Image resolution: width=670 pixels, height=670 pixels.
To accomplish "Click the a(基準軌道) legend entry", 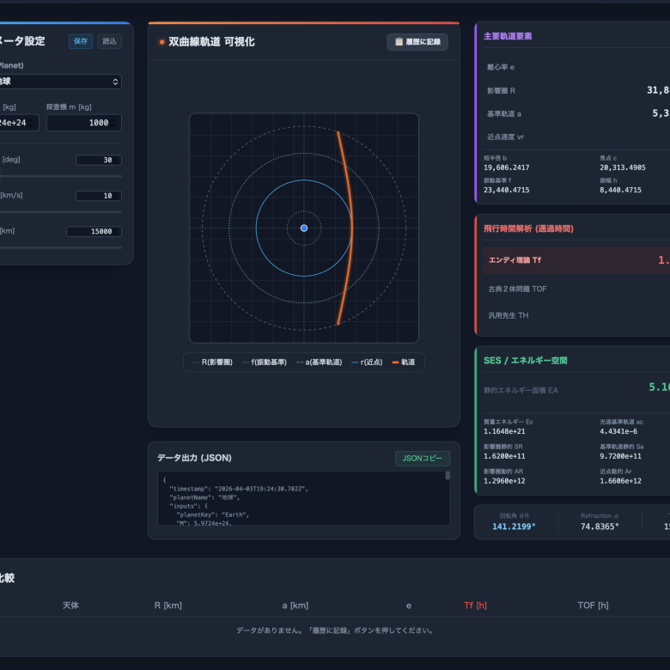I will pyautogui.click(x=319, y=362).
